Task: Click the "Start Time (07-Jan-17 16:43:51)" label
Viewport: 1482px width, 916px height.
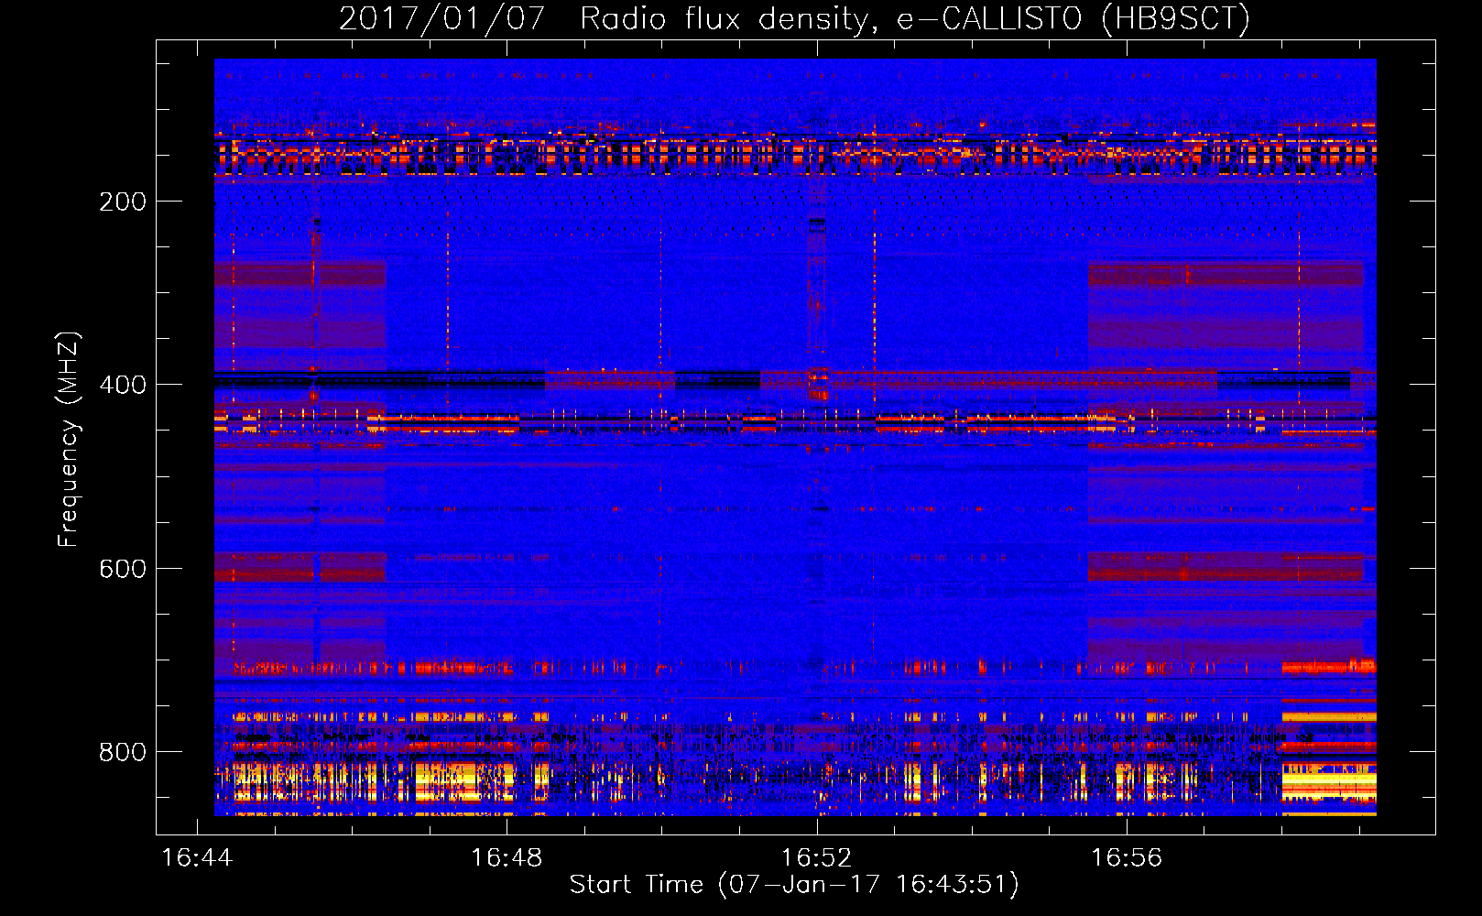Action: point(794,885)
